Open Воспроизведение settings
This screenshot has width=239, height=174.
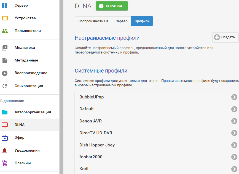(x=31, y=73)
